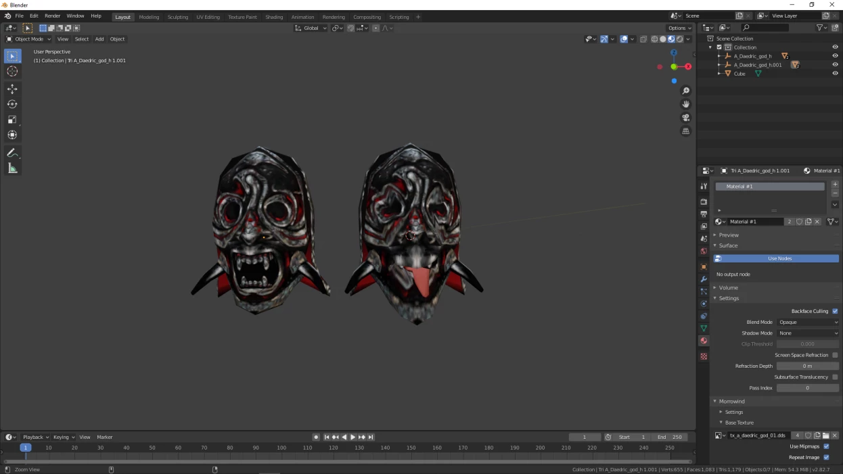
Task: Activate the Select Box tool
Action: coord(12,56)
